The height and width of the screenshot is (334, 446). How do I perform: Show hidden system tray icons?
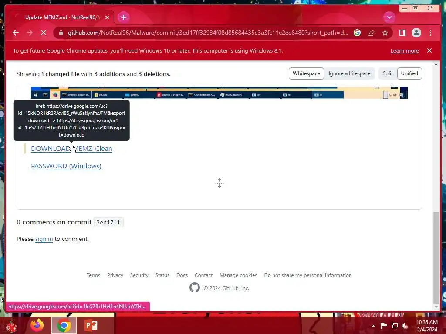click(373, 326)
